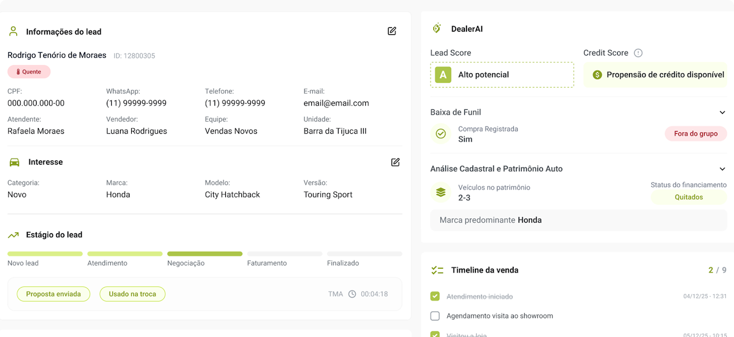Click the A grade badge in Lead Score

pyautogui.click(x=443, y=75)
